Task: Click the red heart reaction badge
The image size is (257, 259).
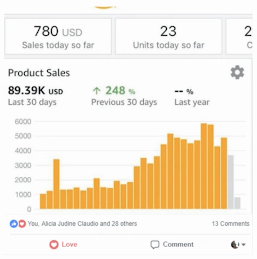Action: click(x=22, y=224)
